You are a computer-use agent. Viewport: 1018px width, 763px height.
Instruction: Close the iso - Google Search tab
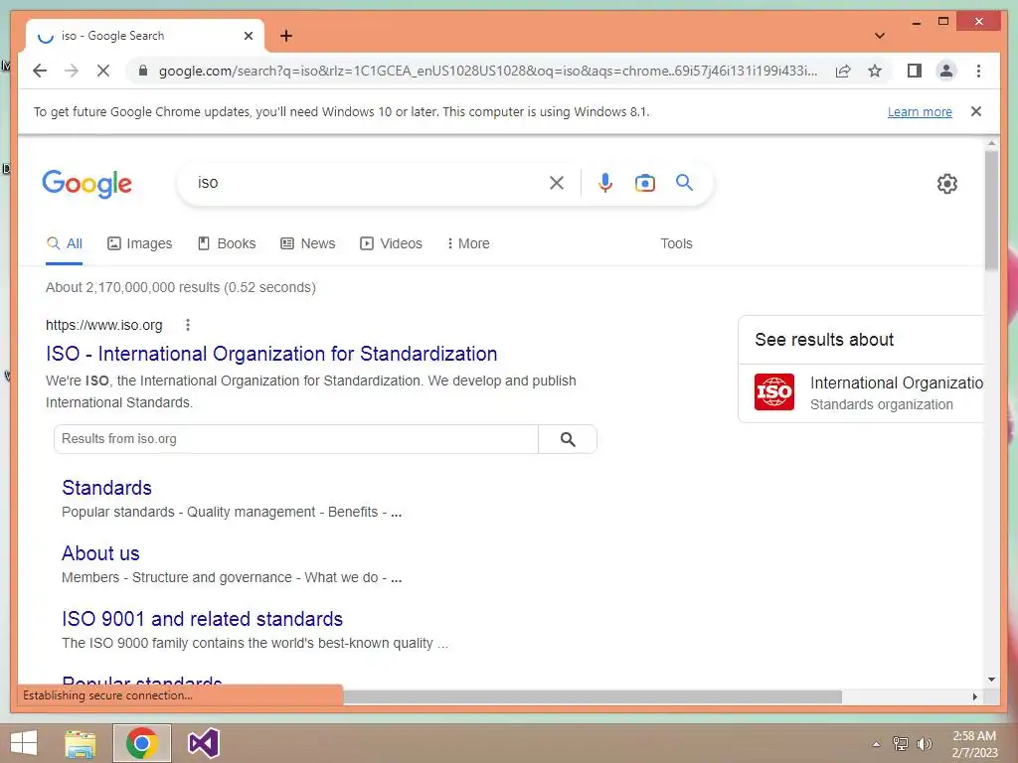pyautogui.click(x=248, y=36)
